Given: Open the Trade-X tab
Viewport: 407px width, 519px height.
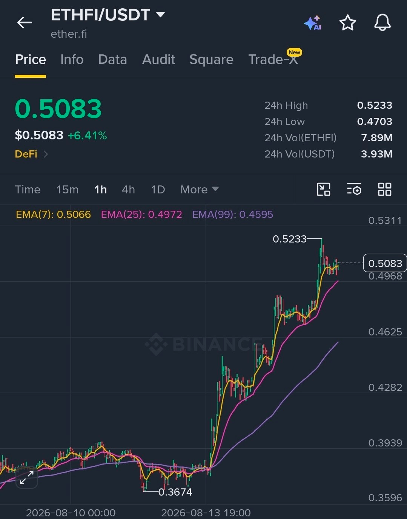Looking at the screenshot, I should coord(273,60).
